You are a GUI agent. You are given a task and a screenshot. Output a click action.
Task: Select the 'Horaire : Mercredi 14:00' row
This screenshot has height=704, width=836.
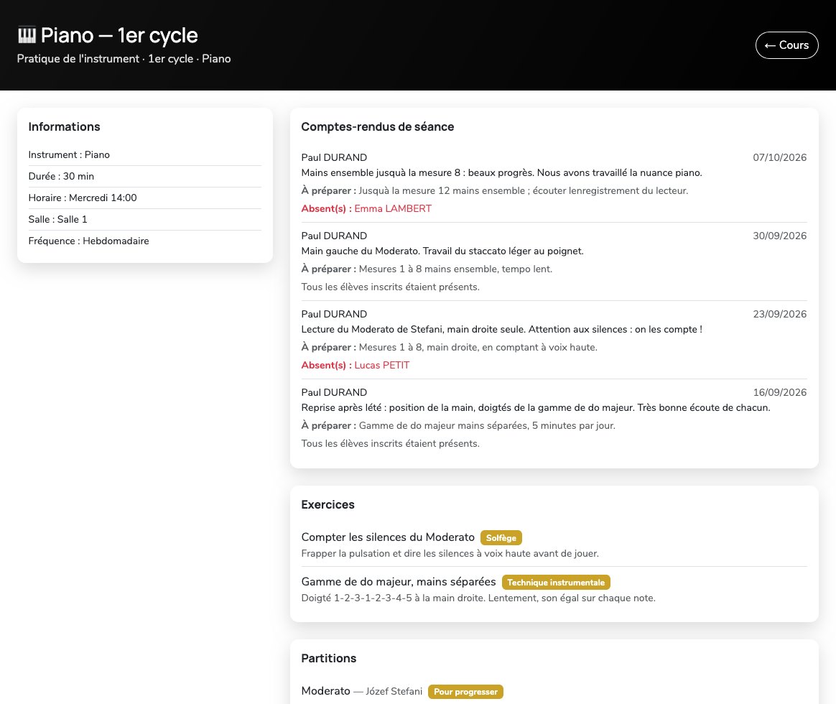(x=144, y=198)
